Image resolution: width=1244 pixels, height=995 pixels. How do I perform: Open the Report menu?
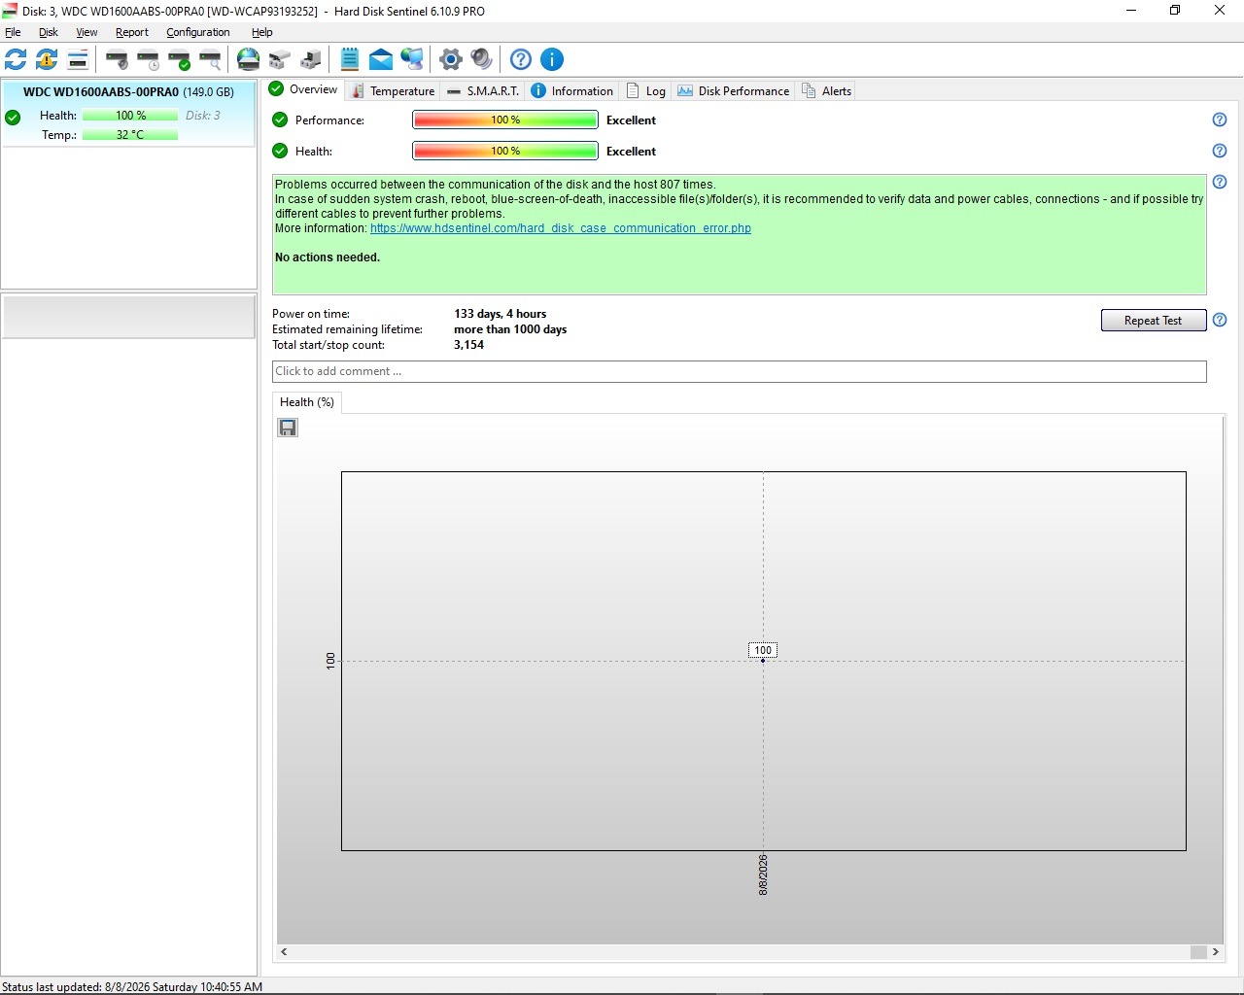[x=132, y=32]
